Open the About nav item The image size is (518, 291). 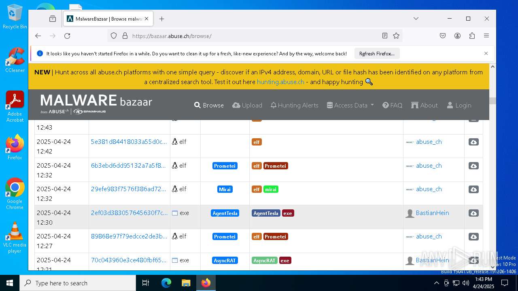[x=425, y=105]
